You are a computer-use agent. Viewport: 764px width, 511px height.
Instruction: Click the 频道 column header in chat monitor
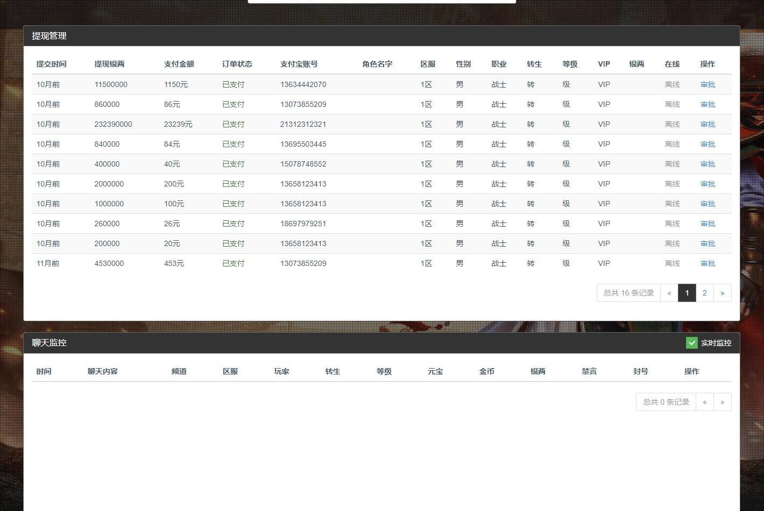coord(179,371)
